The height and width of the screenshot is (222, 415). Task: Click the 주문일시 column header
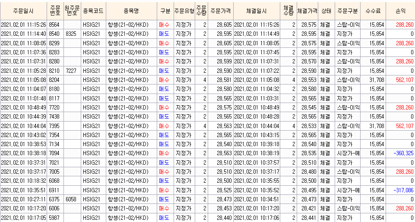(23, 10)
